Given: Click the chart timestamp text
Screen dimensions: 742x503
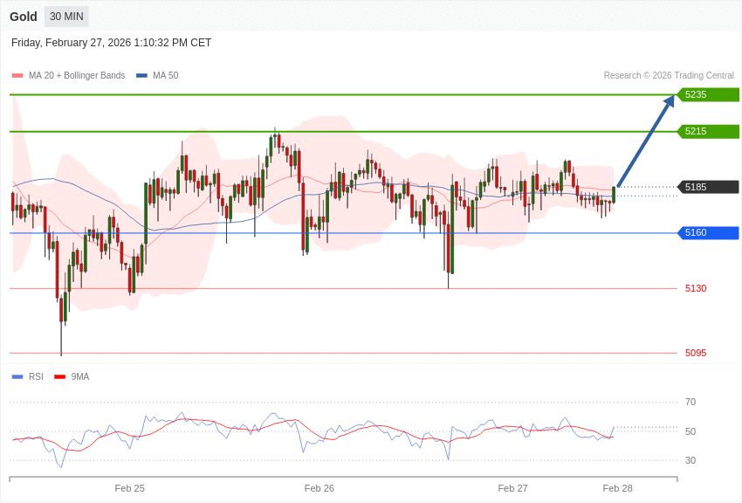Looking at the screenshot, I should (112, 43).
